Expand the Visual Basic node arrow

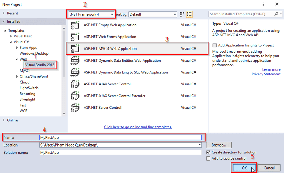click(x=11, y=36)
